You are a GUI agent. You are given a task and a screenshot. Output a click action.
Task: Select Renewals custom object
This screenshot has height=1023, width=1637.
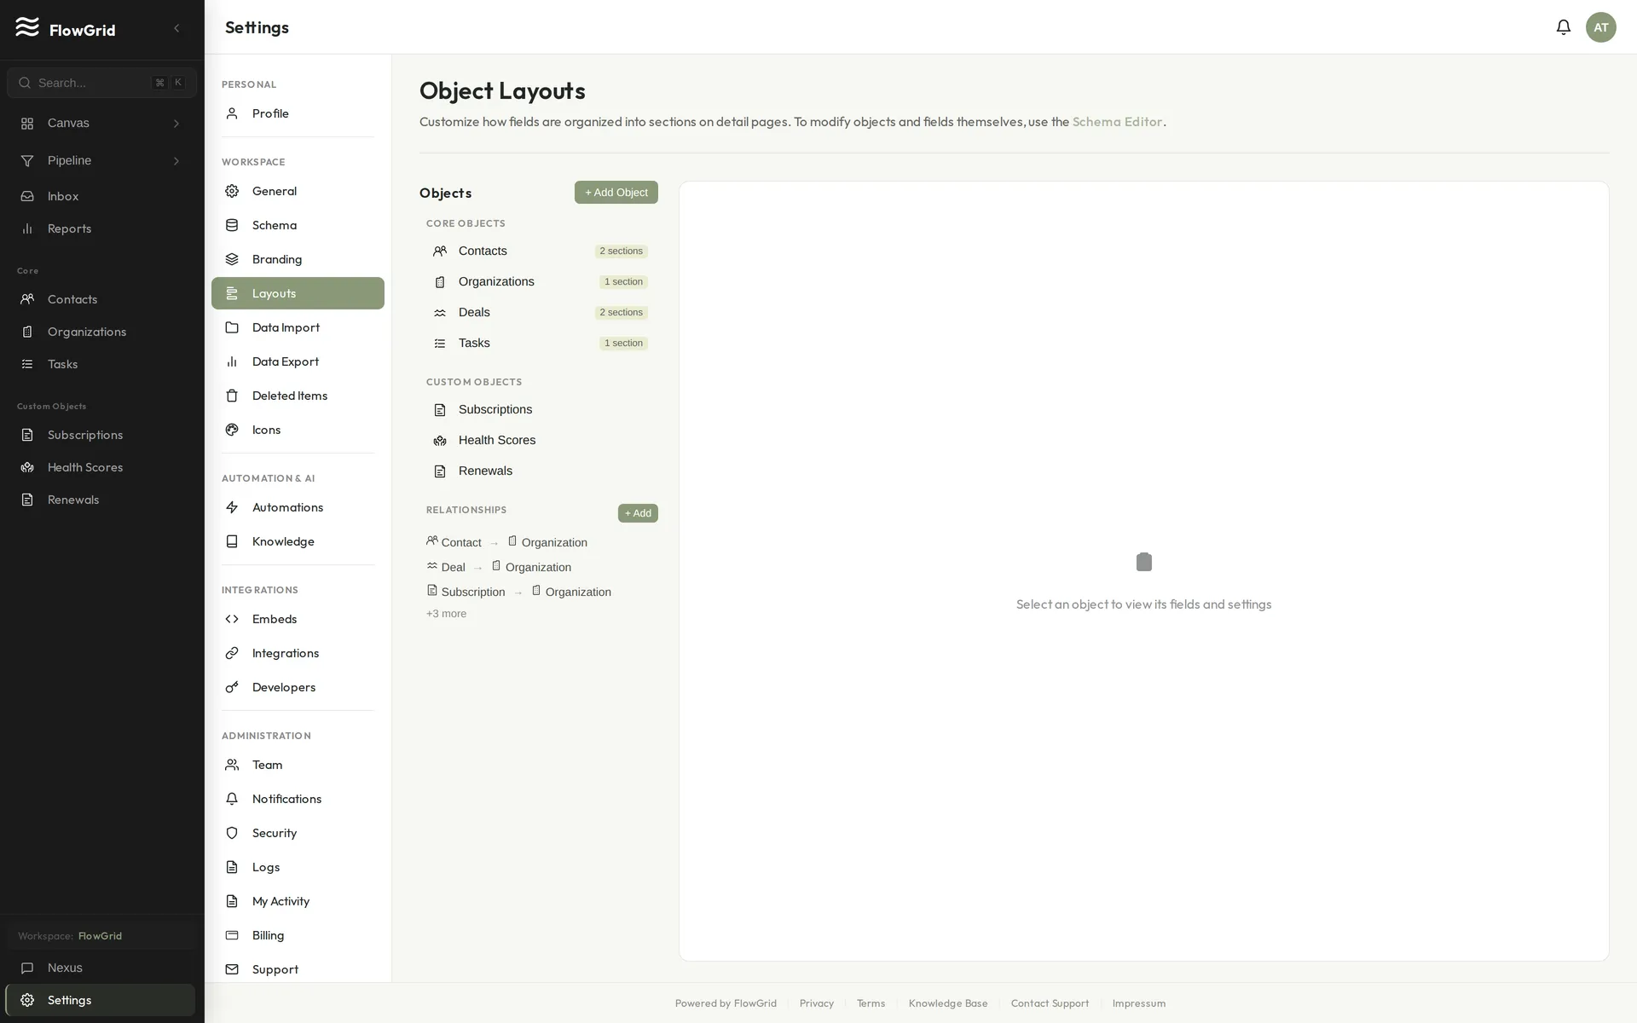pyautogui.click(x=541, y=471)
